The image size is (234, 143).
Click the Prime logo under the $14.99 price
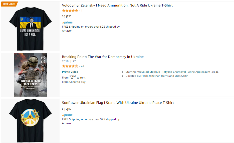[x=67, y=115]
